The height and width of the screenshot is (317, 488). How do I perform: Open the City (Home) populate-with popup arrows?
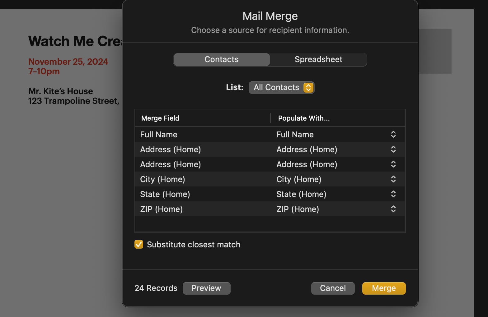(393, 179)
